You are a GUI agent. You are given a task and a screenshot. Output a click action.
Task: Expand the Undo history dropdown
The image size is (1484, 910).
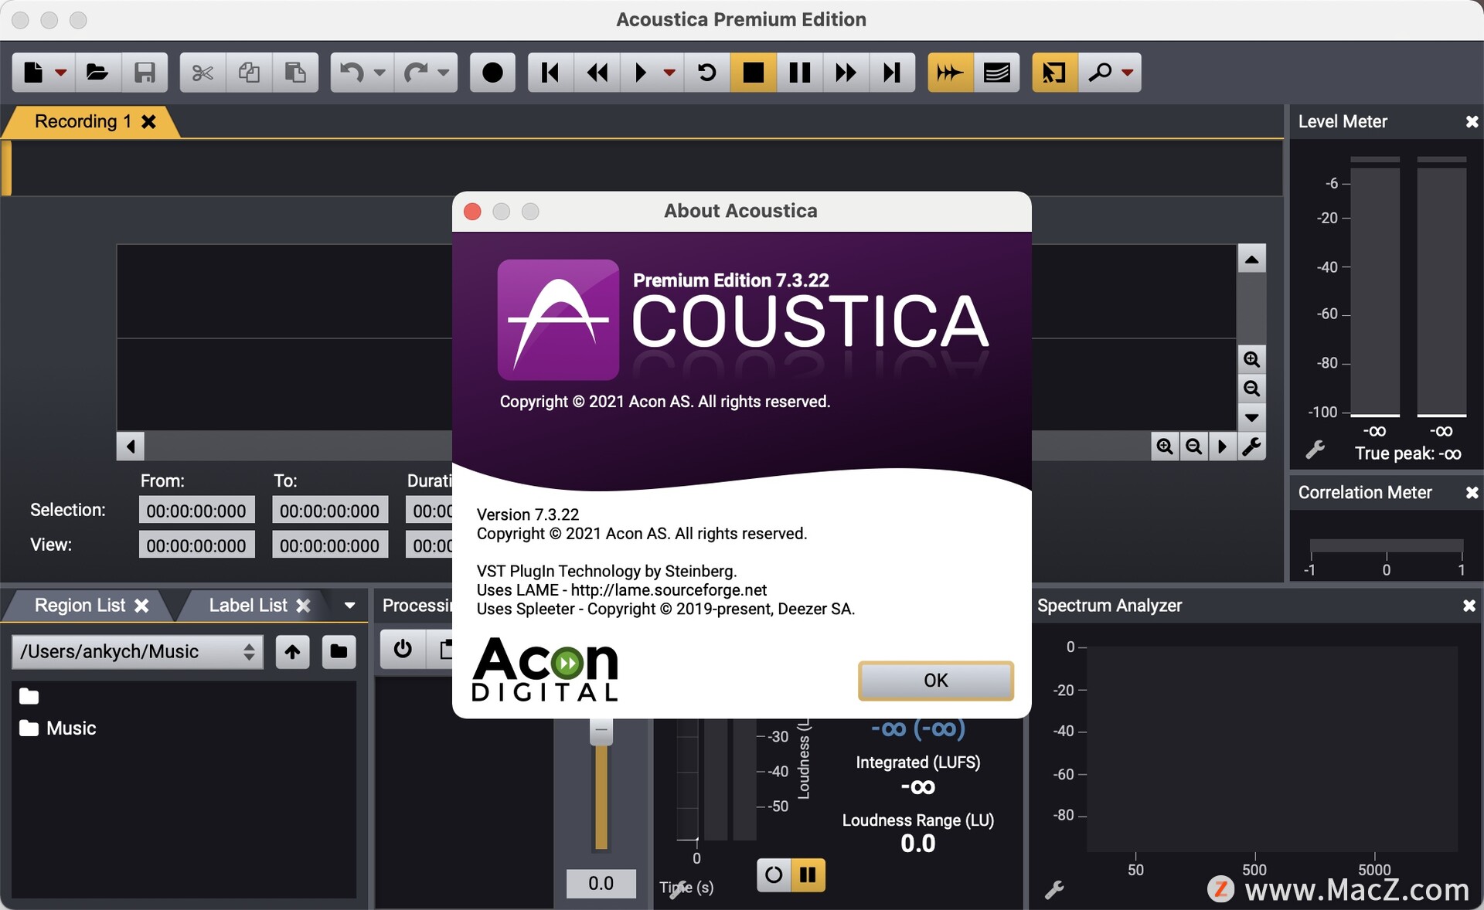click(x=380, y=73)
